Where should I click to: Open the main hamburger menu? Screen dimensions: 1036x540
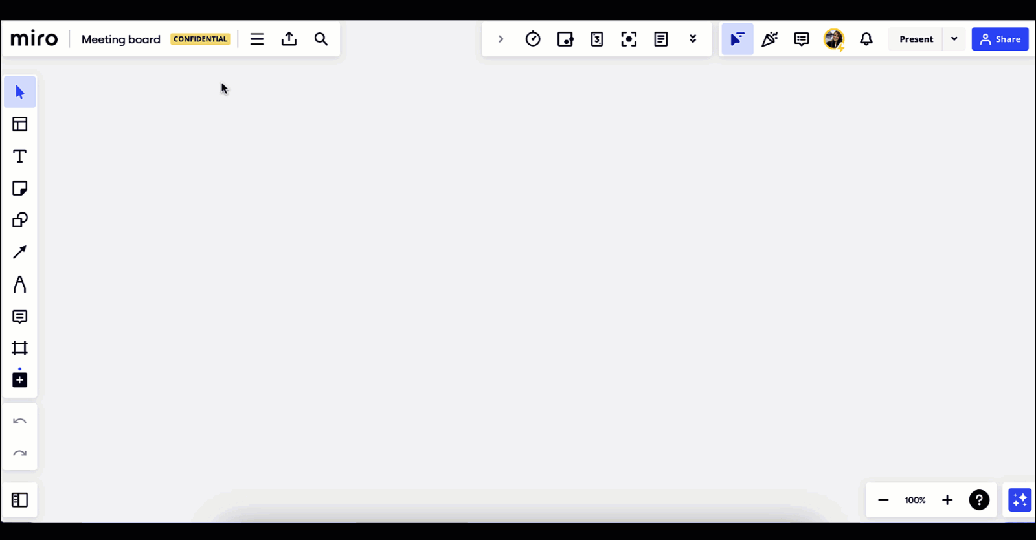(257, 39)
